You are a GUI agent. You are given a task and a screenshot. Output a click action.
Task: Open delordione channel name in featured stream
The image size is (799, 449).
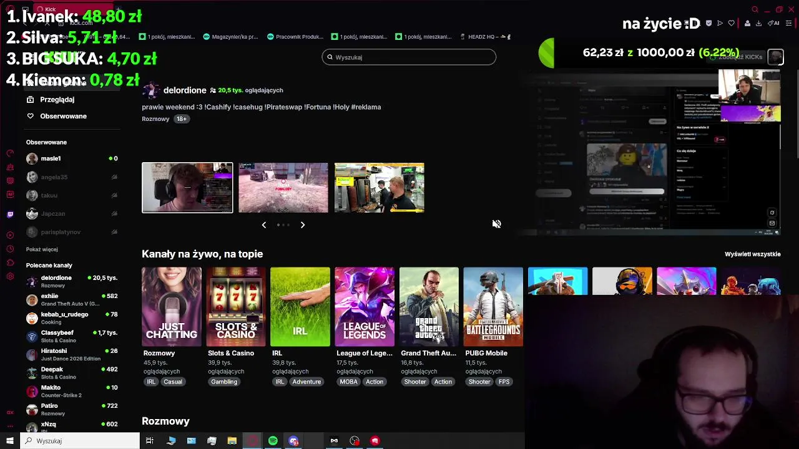[x=184, y=90]
